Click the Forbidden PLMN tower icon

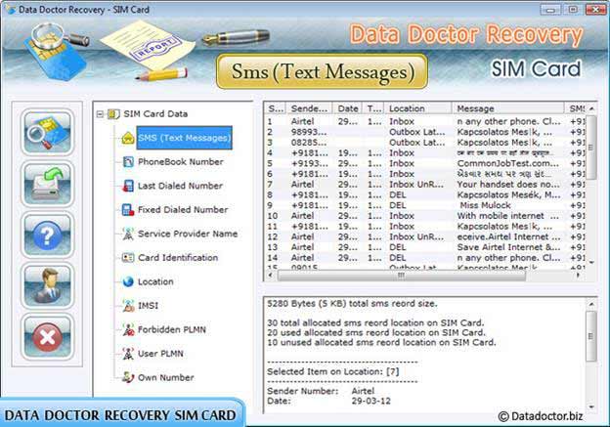tap(128, 330)
